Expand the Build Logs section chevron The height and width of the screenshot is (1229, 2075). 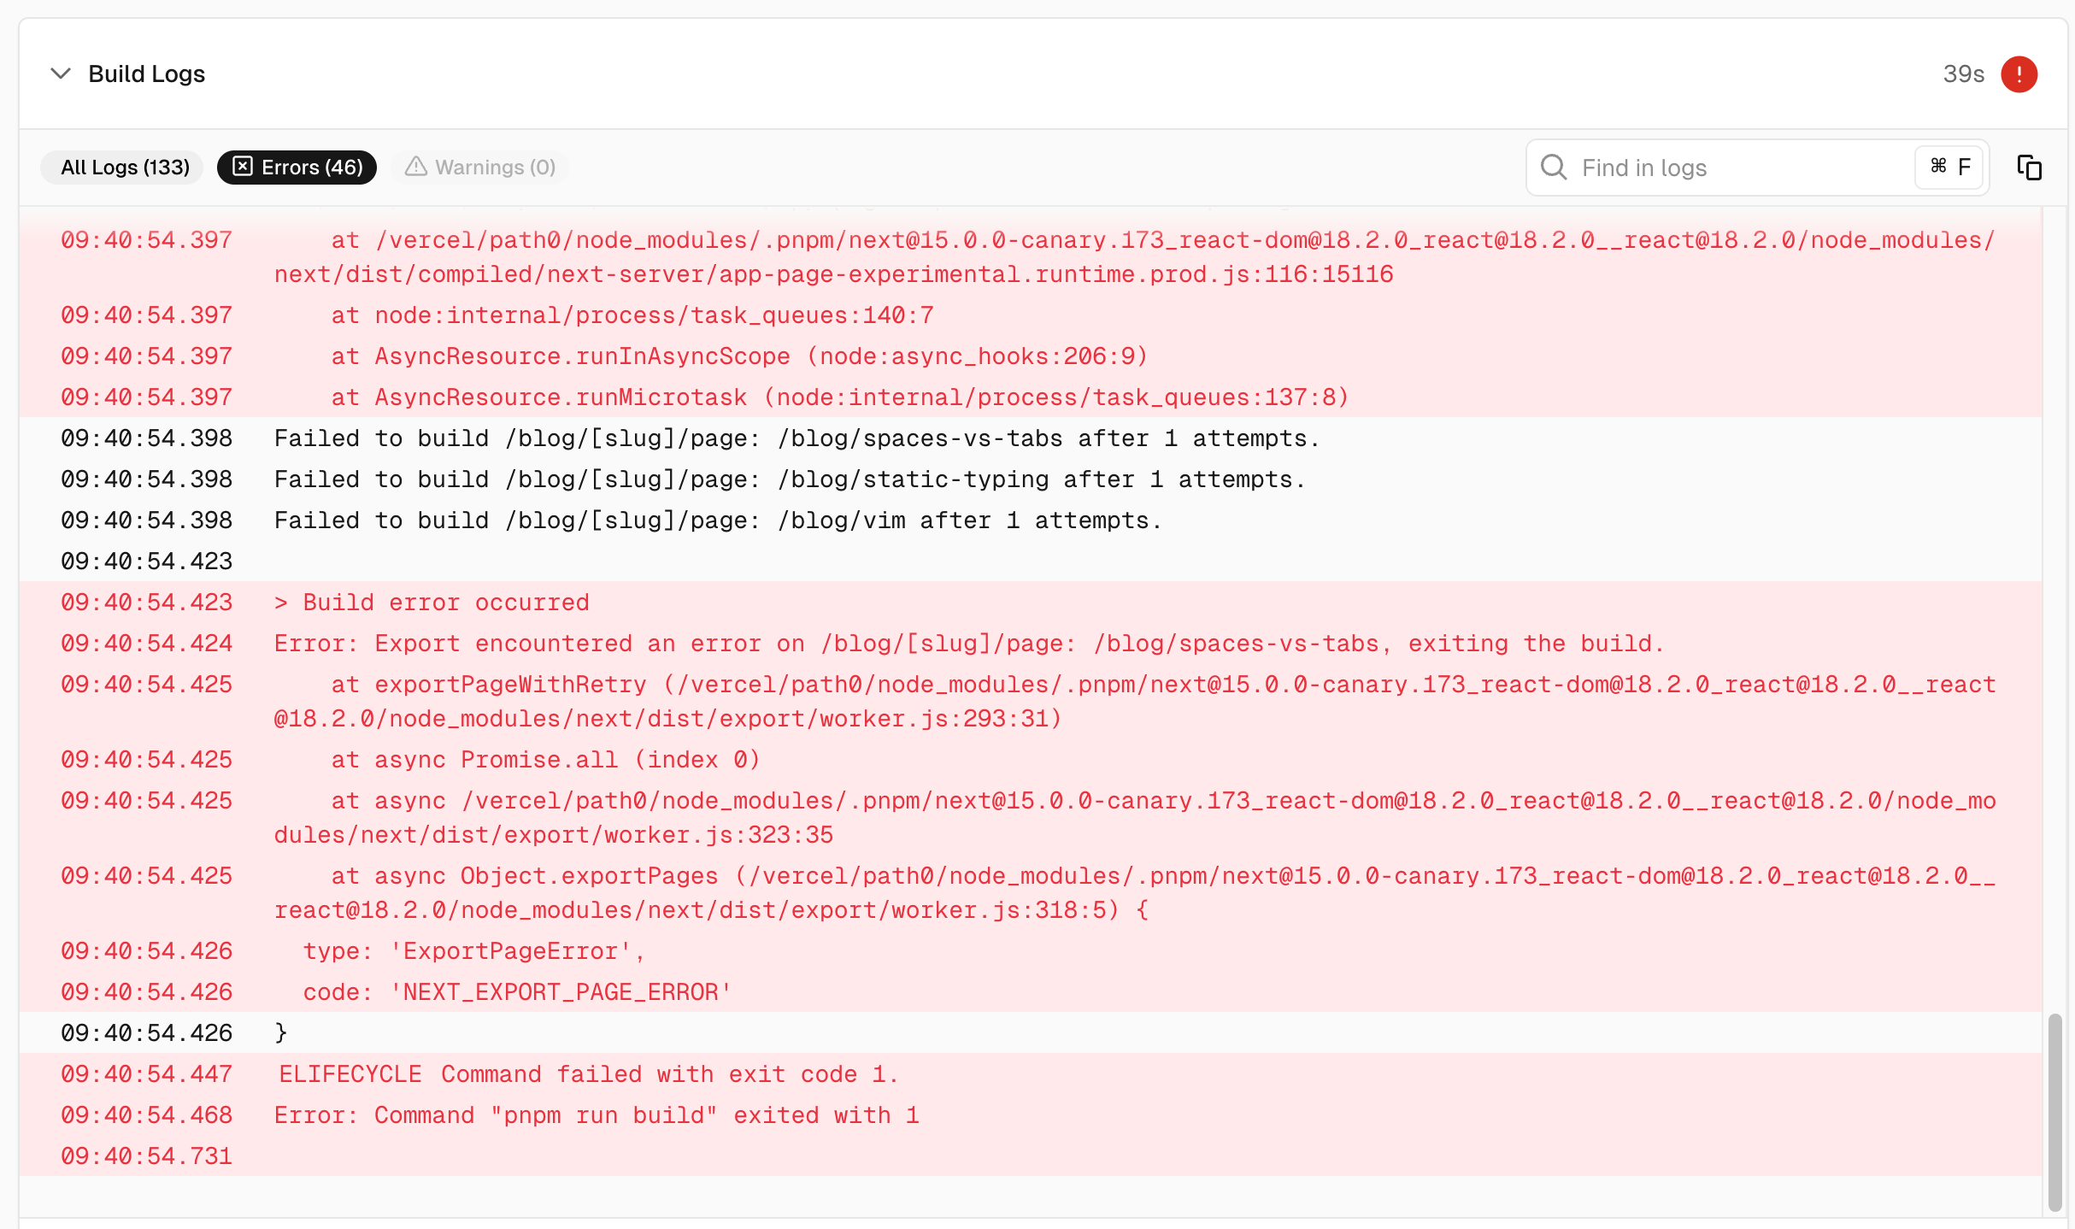coord(60,72)
